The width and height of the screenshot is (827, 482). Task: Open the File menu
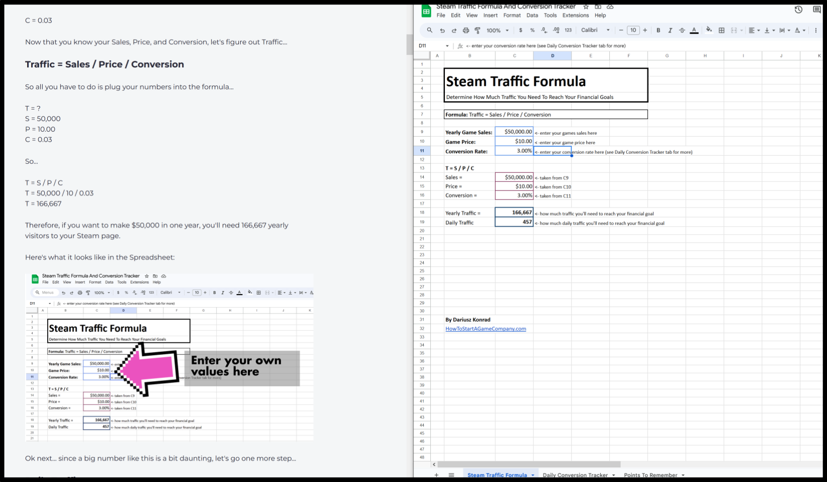[441, 15]
